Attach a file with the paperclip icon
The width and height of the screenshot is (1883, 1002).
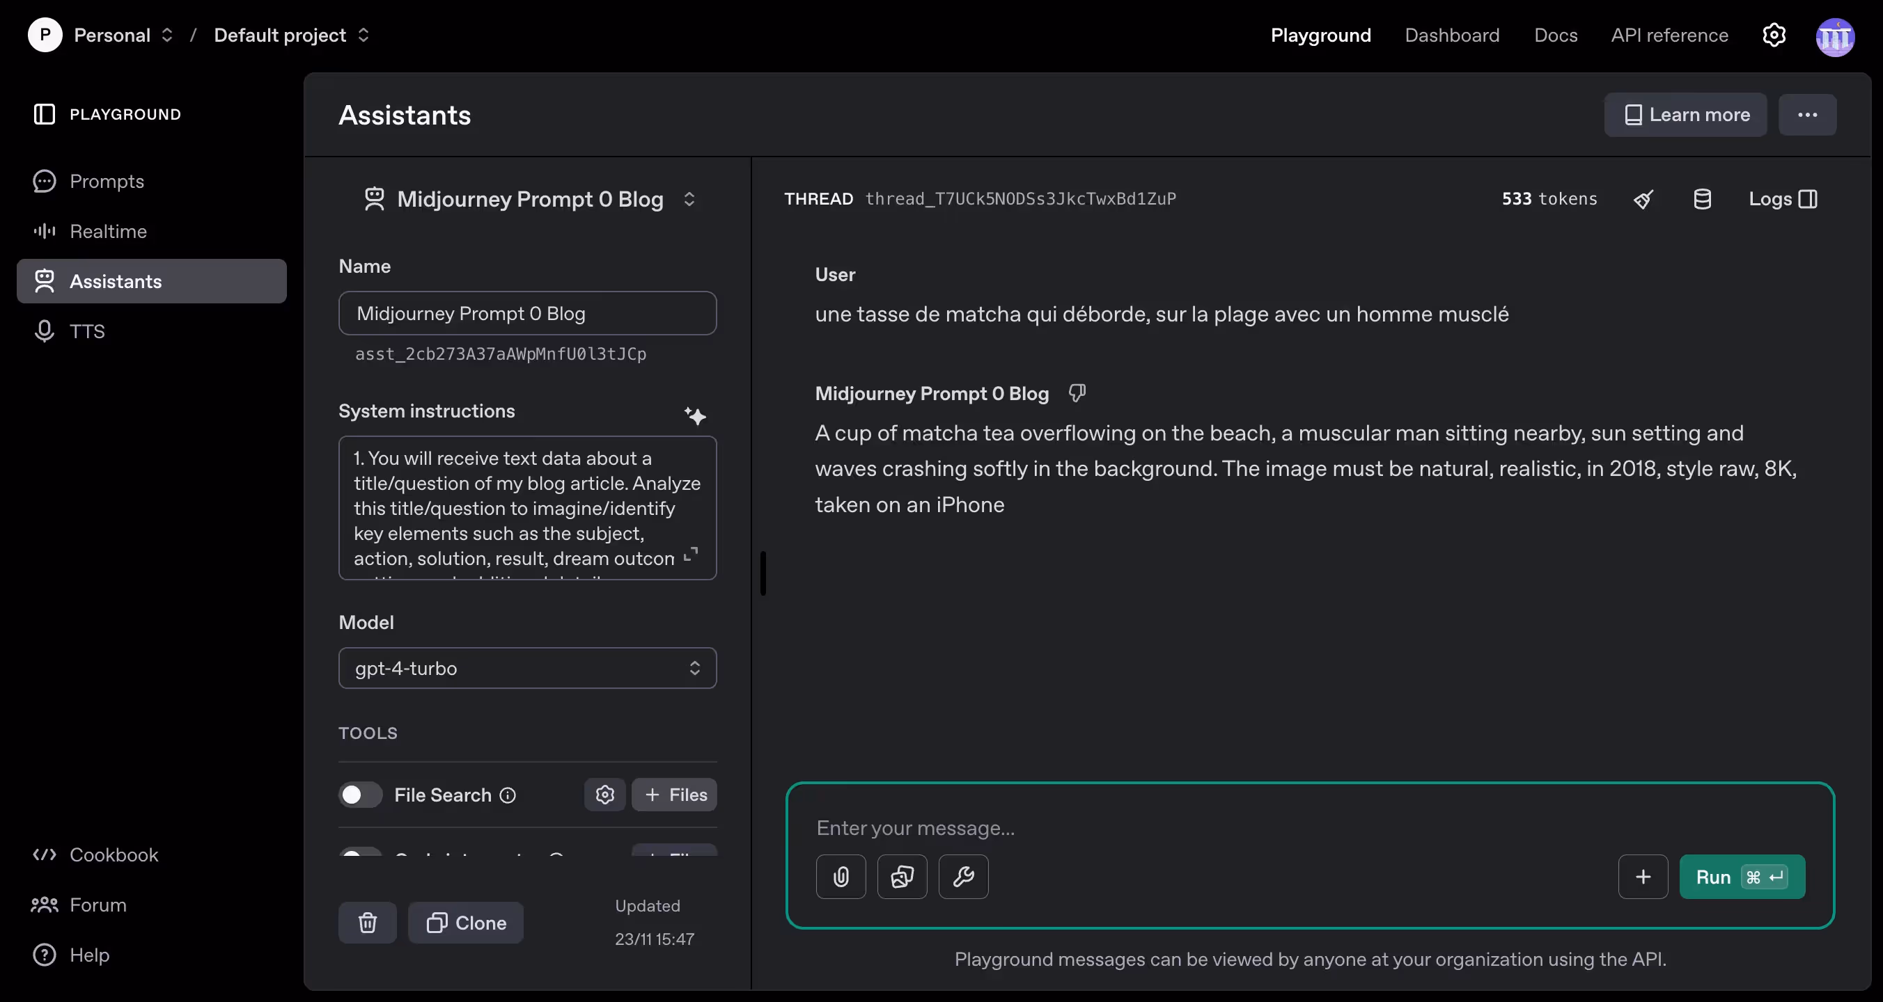[x=841, y=876]
